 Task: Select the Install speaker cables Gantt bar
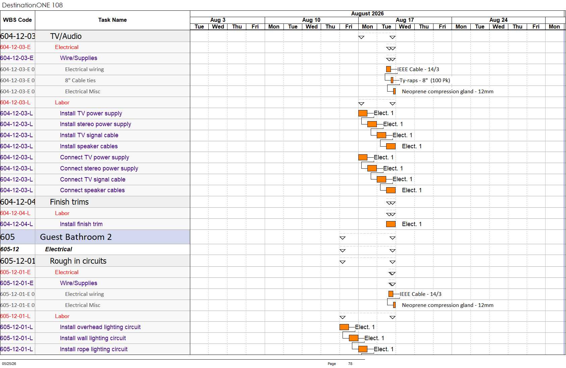(x=391, y=146)
